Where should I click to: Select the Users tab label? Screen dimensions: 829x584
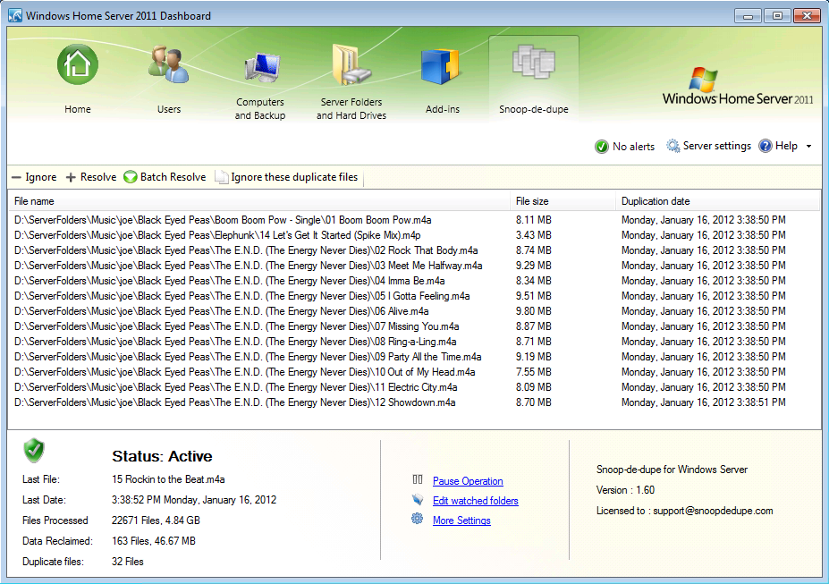(169, 109)
